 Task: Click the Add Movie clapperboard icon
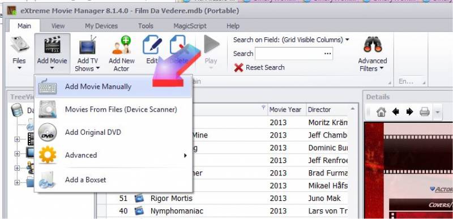[52, 45]
